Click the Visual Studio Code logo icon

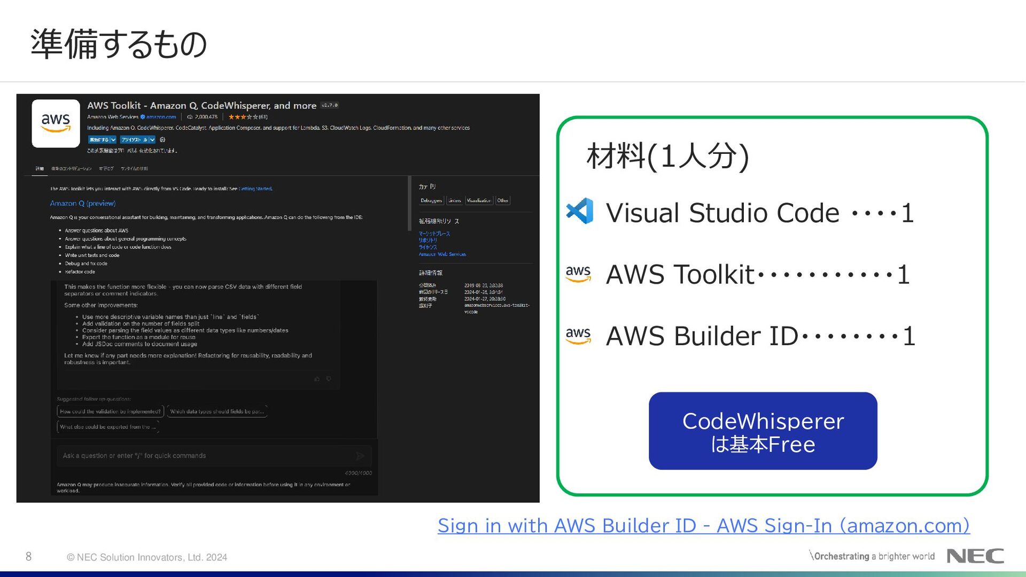579,211
